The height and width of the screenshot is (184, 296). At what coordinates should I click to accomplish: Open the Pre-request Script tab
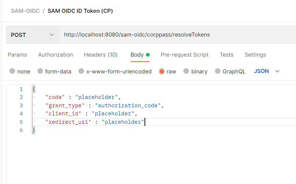click(x=184, y=55)
